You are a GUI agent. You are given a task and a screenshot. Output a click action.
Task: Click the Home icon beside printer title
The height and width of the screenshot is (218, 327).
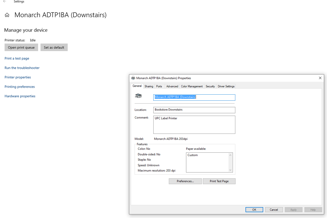pos(7,15)
